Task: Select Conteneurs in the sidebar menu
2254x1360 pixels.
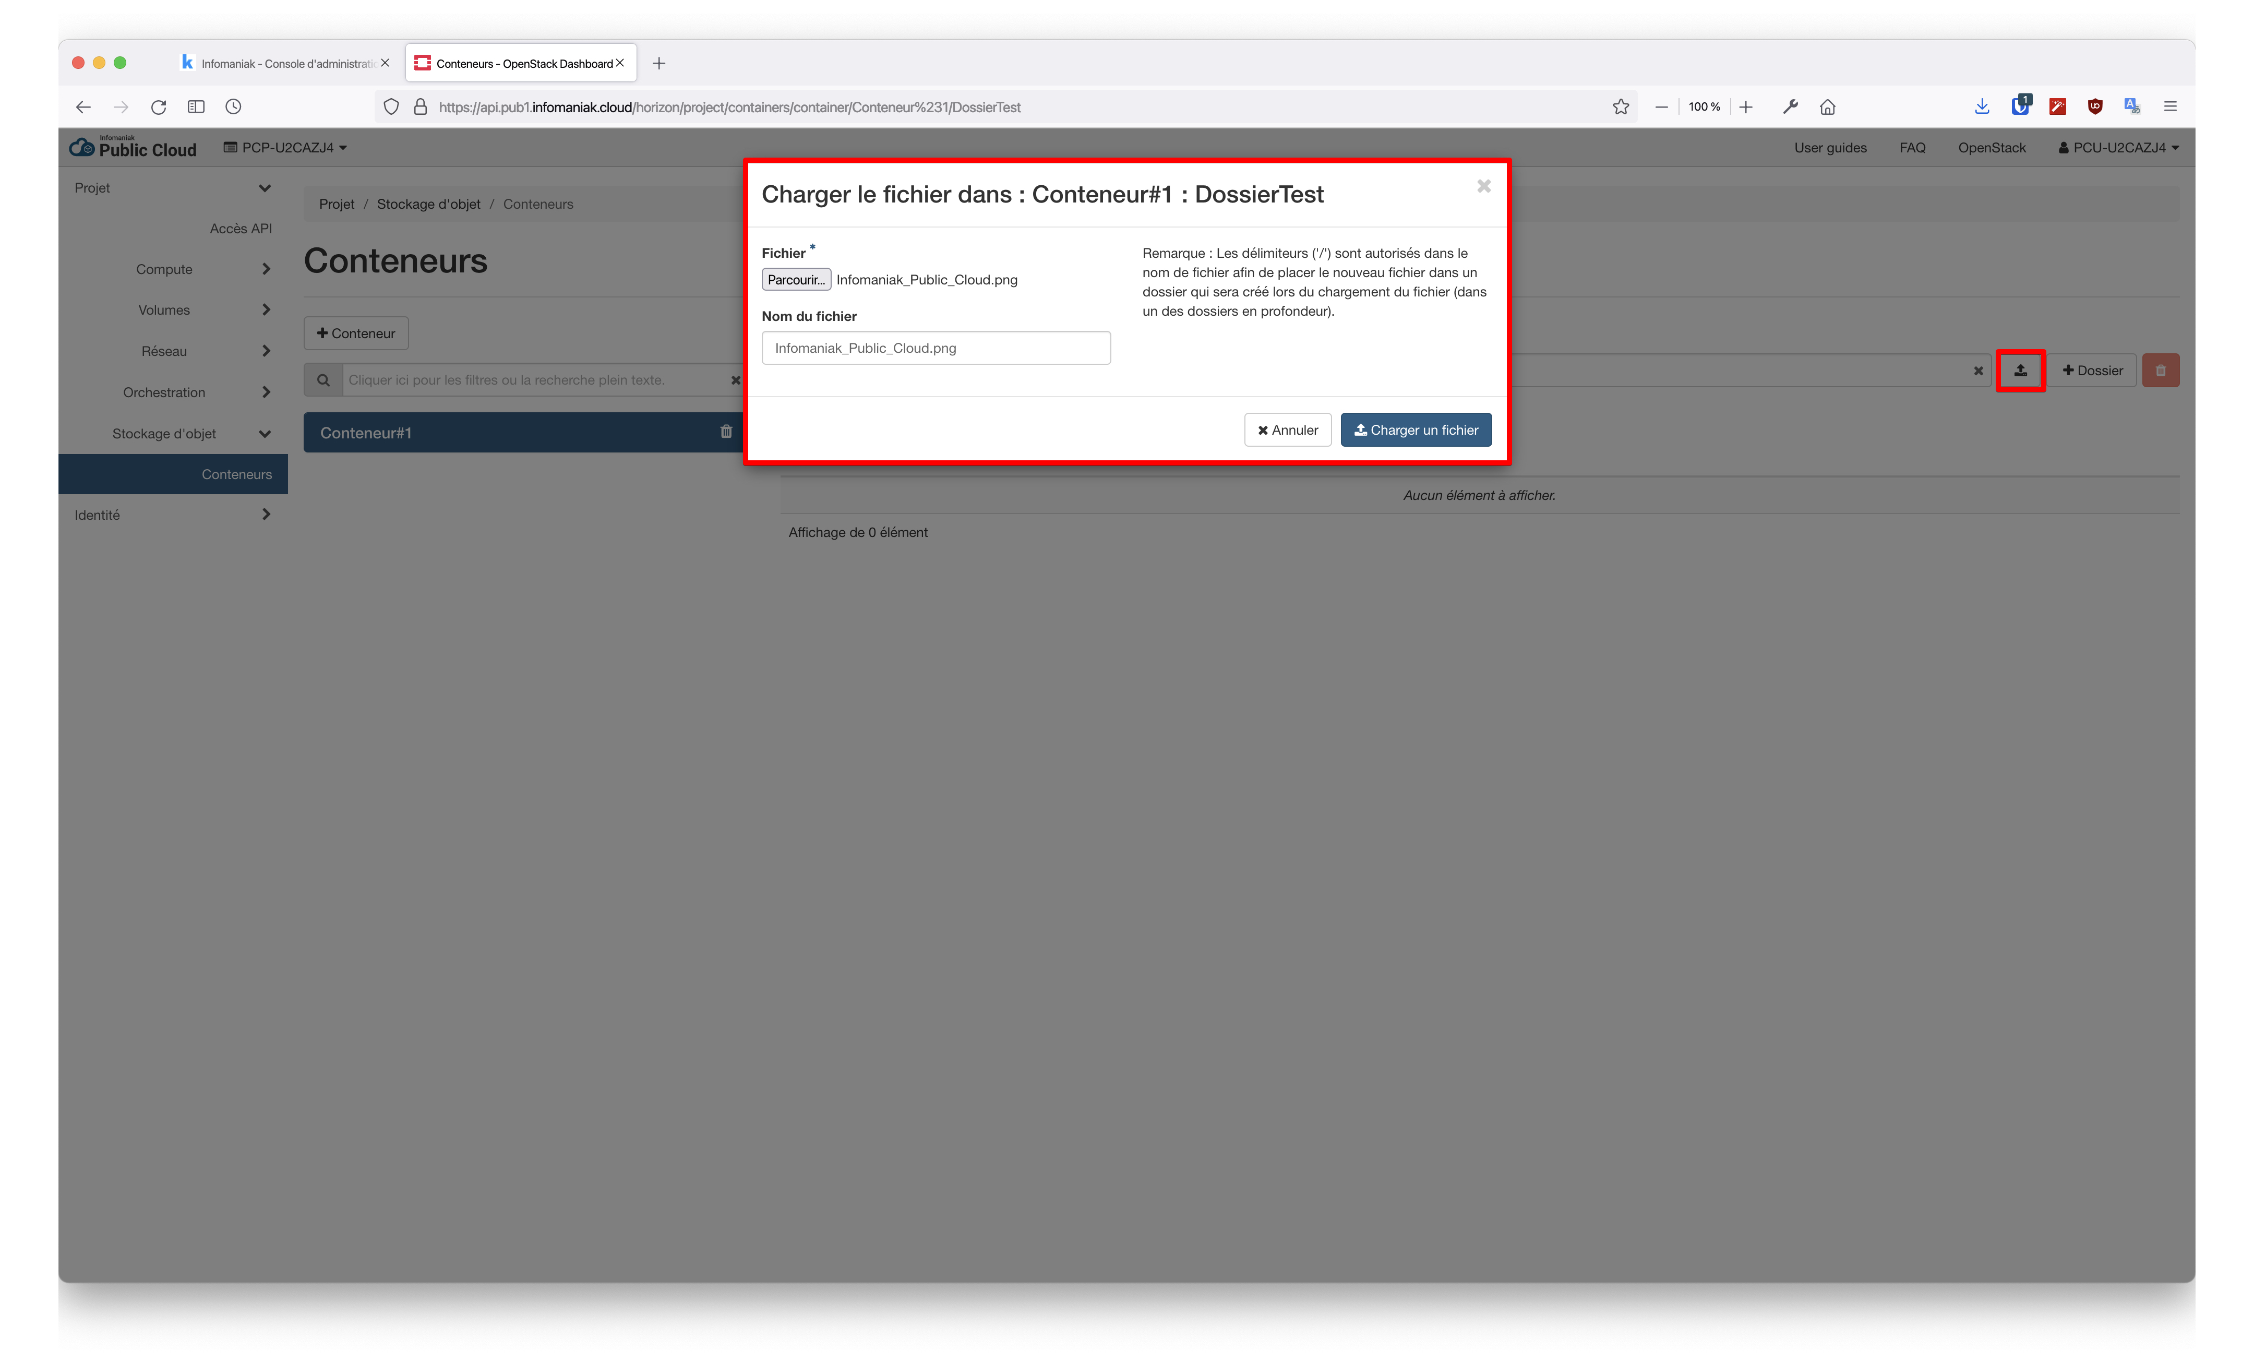Action: click(x=236, y=474)
